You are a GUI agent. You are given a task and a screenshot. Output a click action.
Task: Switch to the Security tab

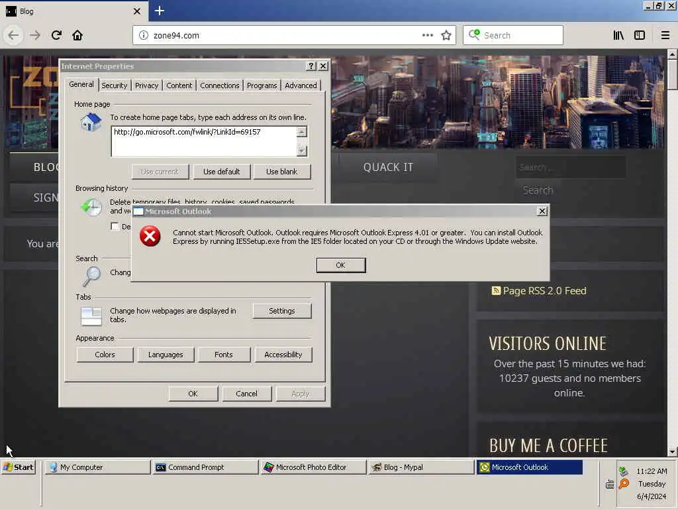(114, 85)
